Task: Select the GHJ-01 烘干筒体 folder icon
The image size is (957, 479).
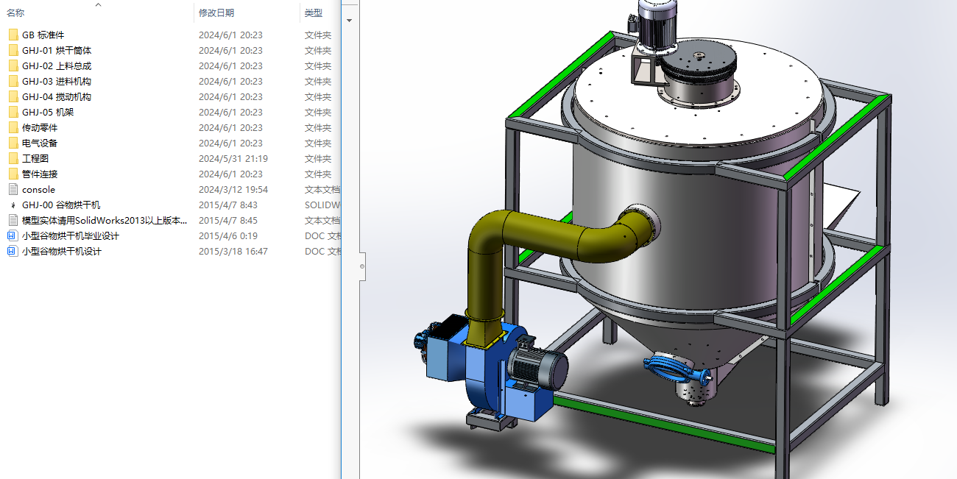Action: (x=13, y=51)
